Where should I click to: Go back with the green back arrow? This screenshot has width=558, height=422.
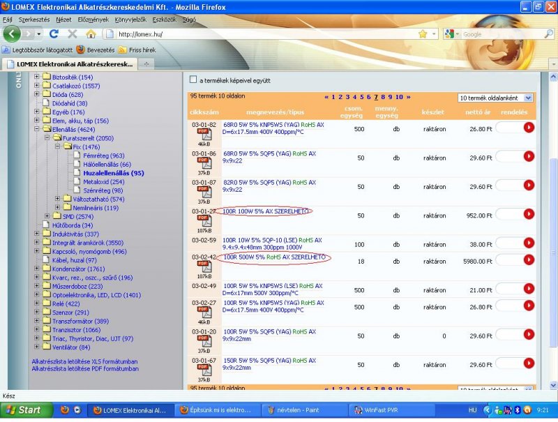12,34
